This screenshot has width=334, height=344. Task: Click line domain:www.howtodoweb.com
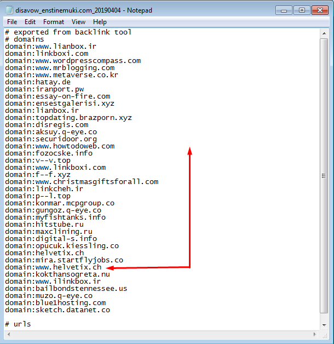coord(60,146)
